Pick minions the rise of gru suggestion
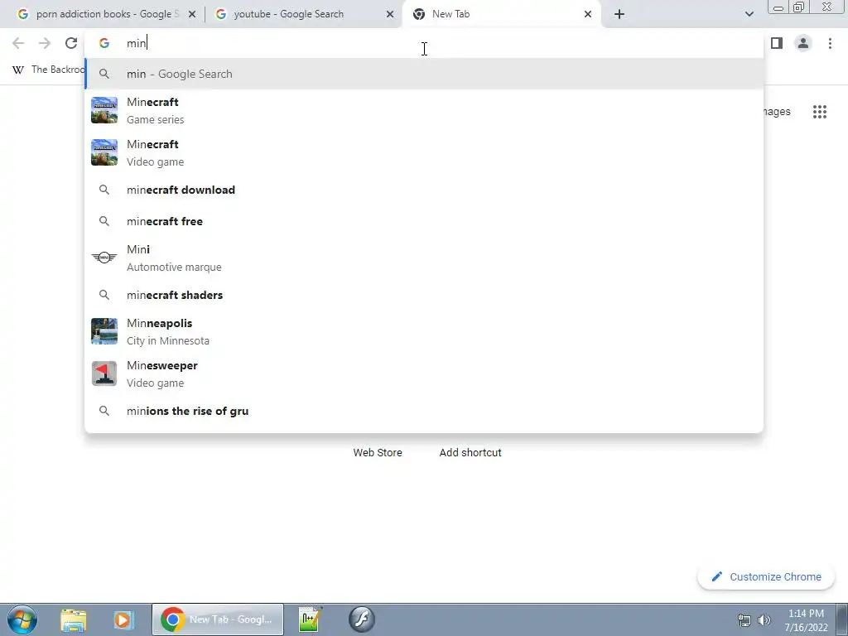 tap(424, 411)
